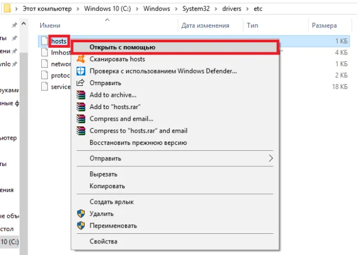
Task: Expand chevron between 'System32' and 'drivers'
Action: 216,9
